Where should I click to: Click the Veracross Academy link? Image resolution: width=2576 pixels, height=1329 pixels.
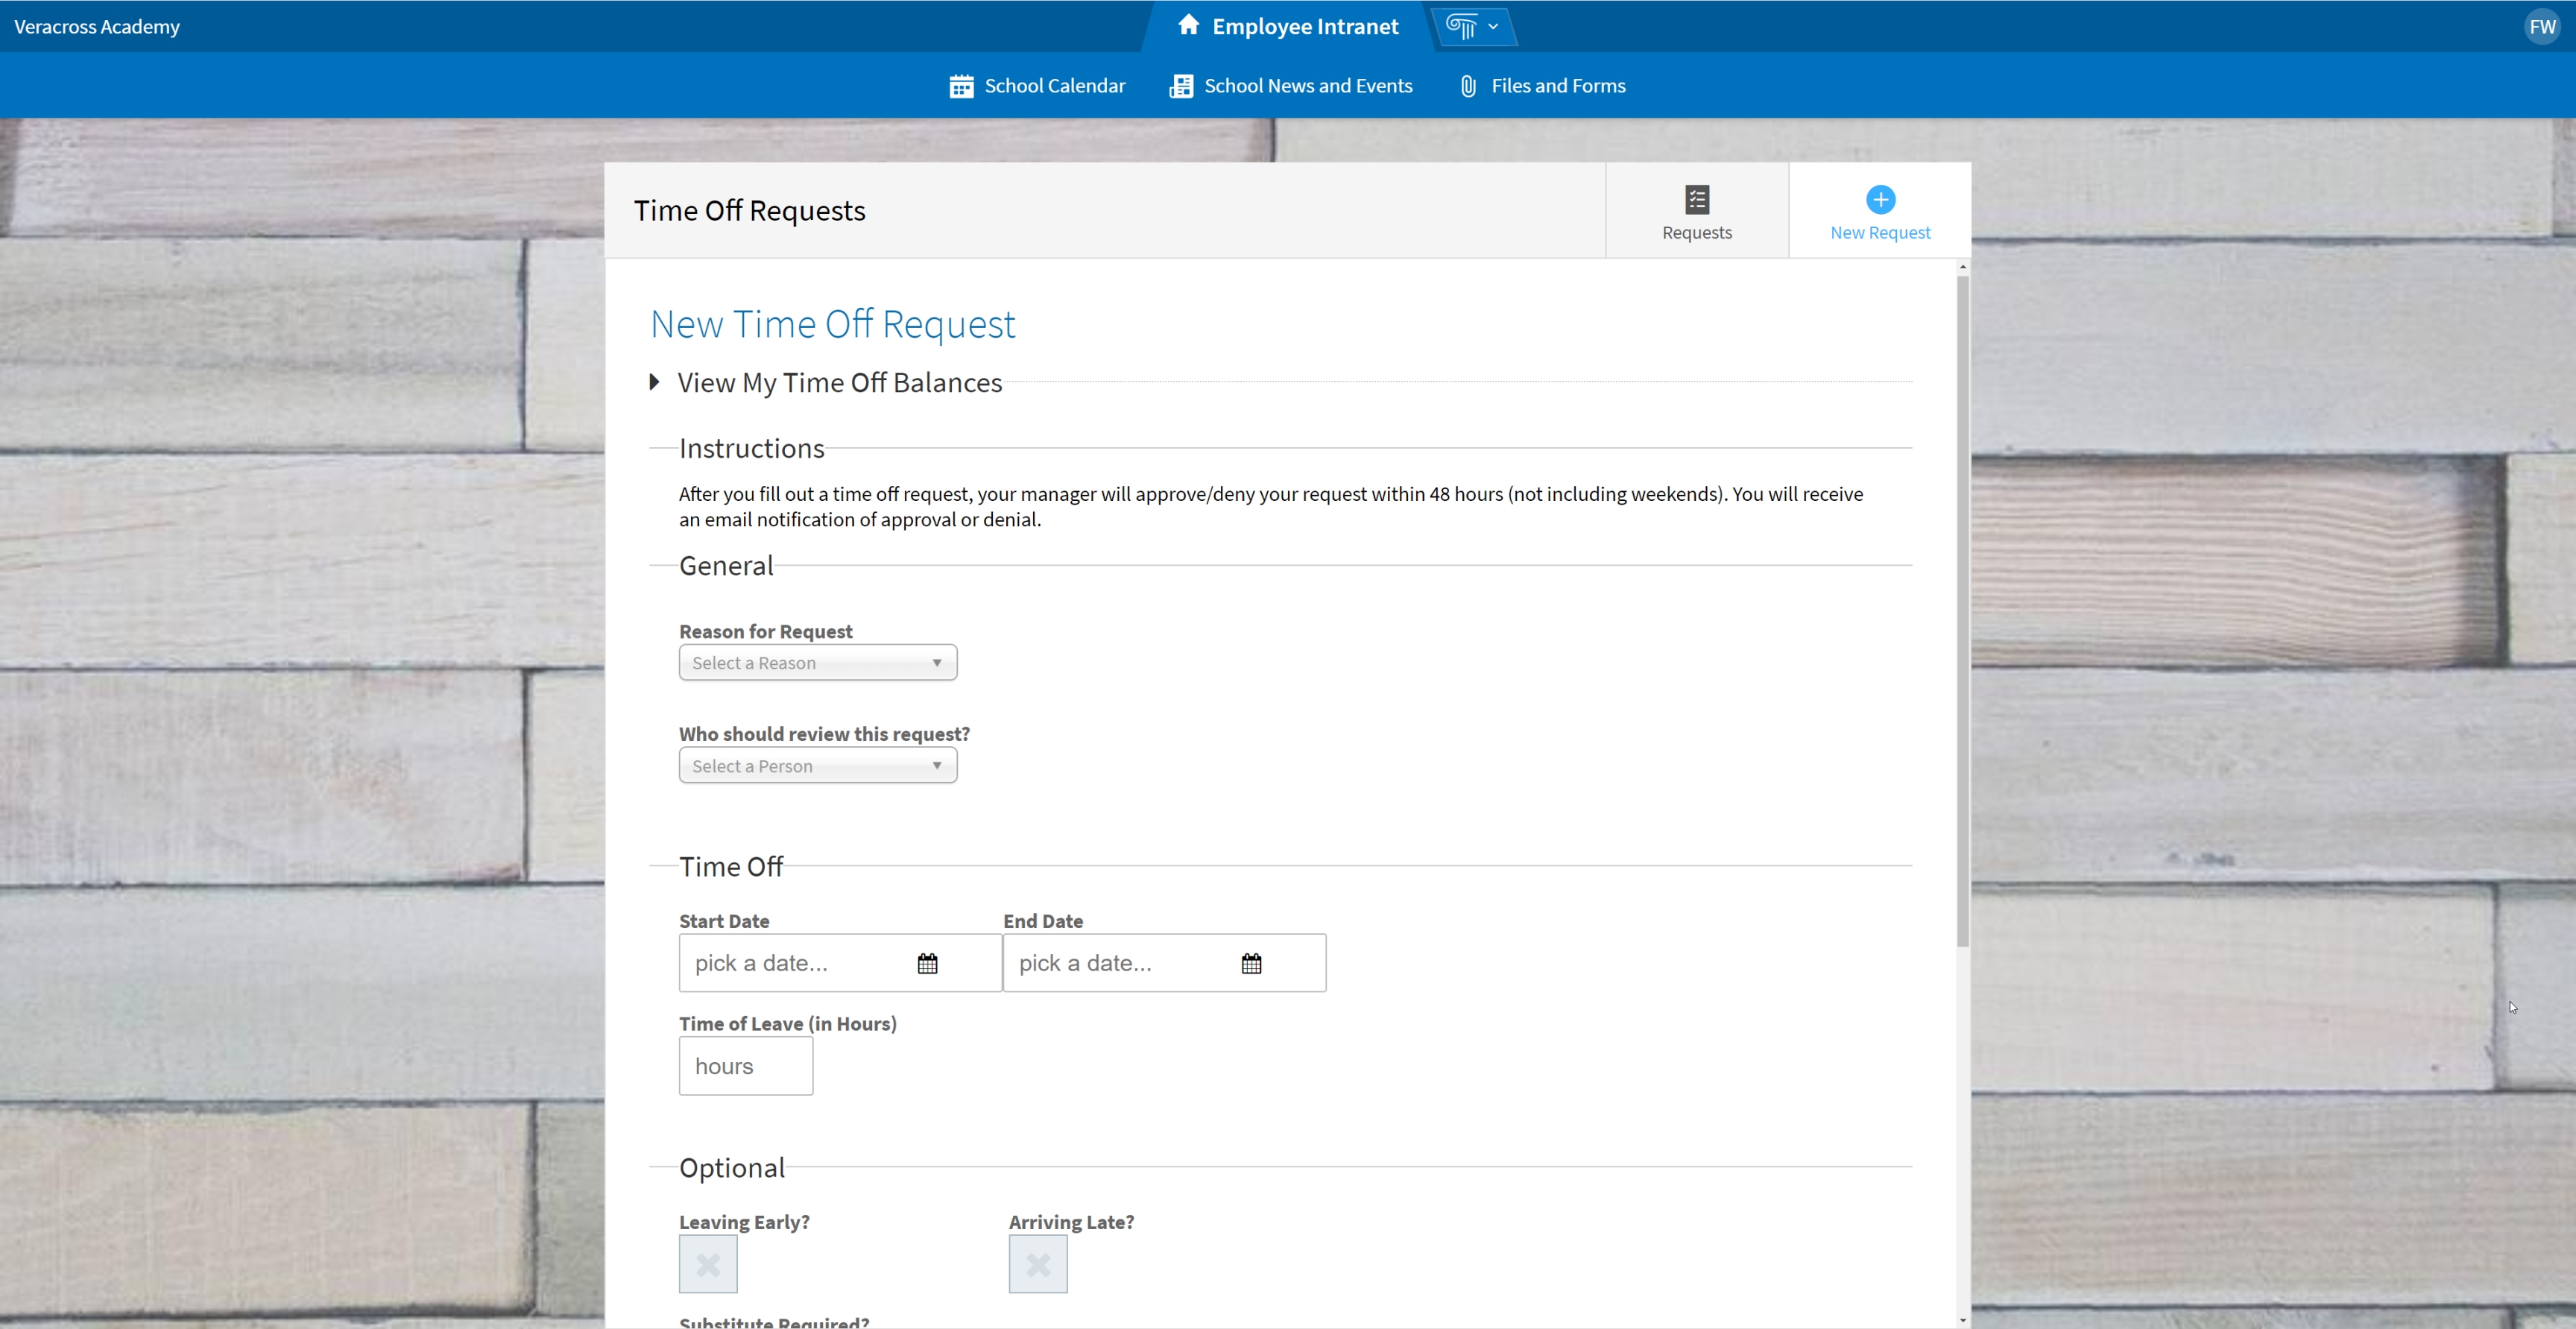[x=96, y=26]
